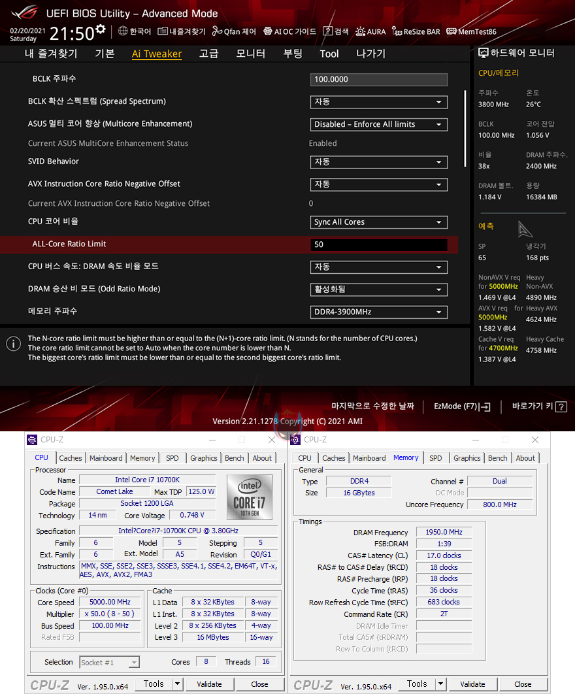The height and width of the screenshot is (694, 575).
Task: Click the info icon in help area
Action: coord(13,344)
